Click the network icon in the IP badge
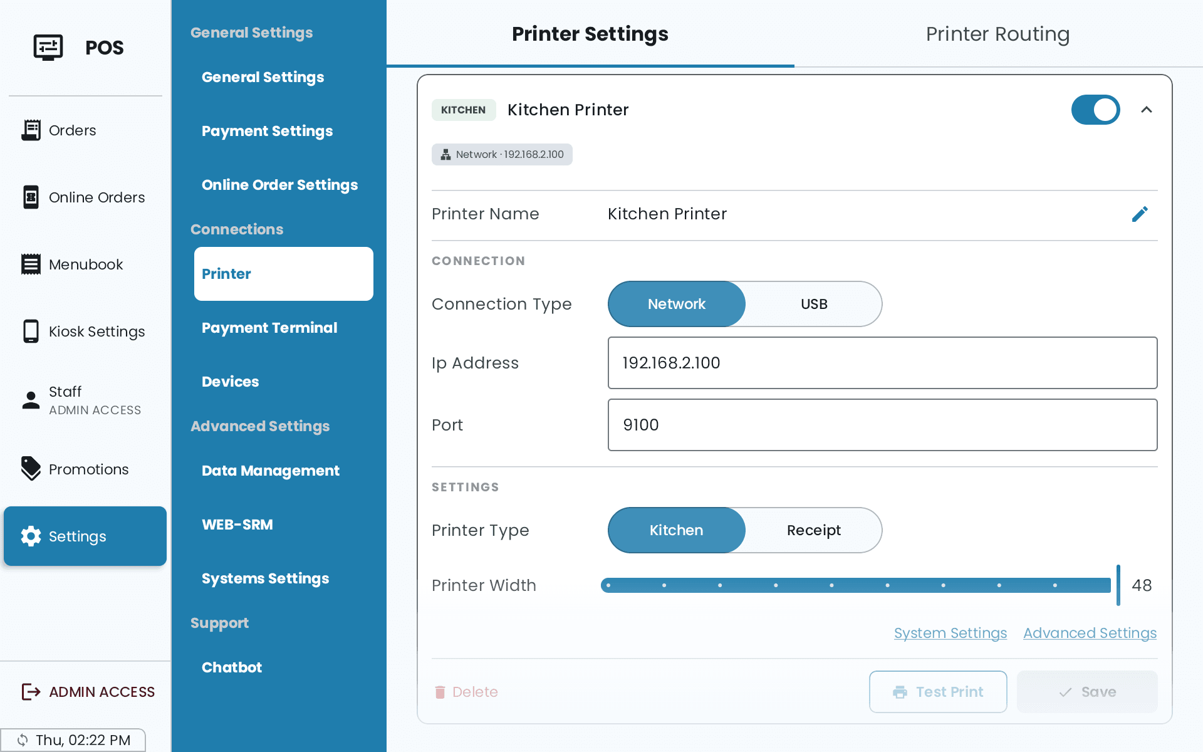Screen dimensions: 1203x752 [445, 155]
